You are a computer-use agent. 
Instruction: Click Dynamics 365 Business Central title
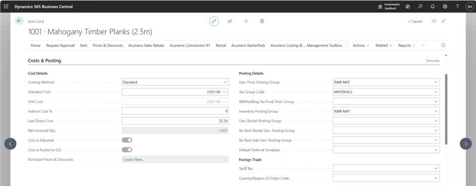pos(44,7)
